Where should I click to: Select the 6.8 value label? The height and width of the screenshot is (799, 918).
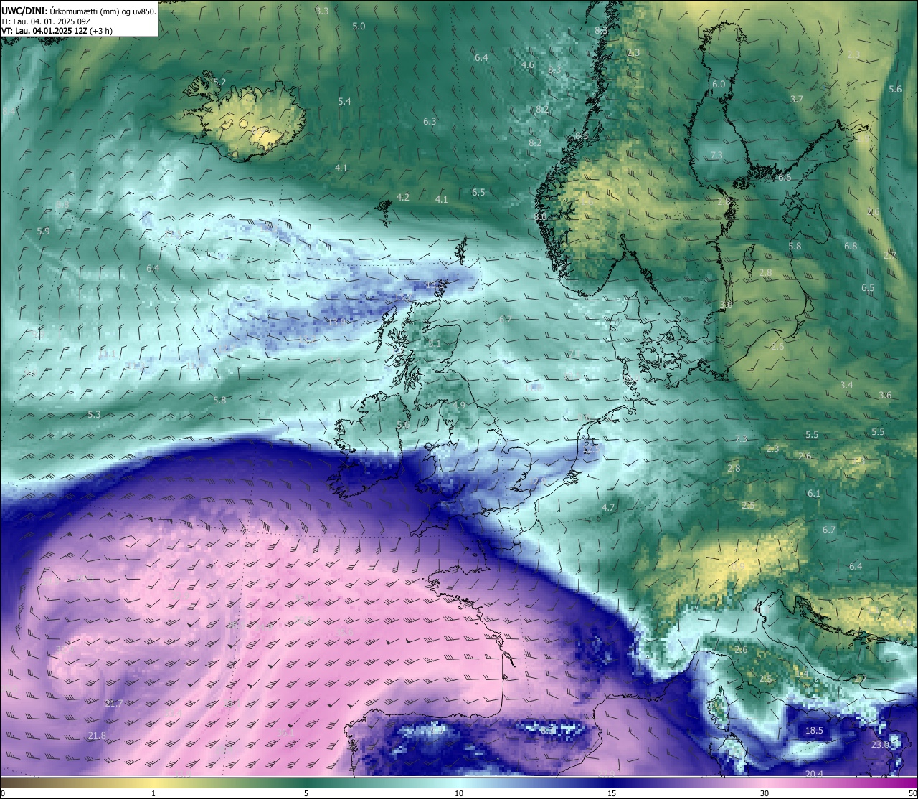tap(851, 247)
